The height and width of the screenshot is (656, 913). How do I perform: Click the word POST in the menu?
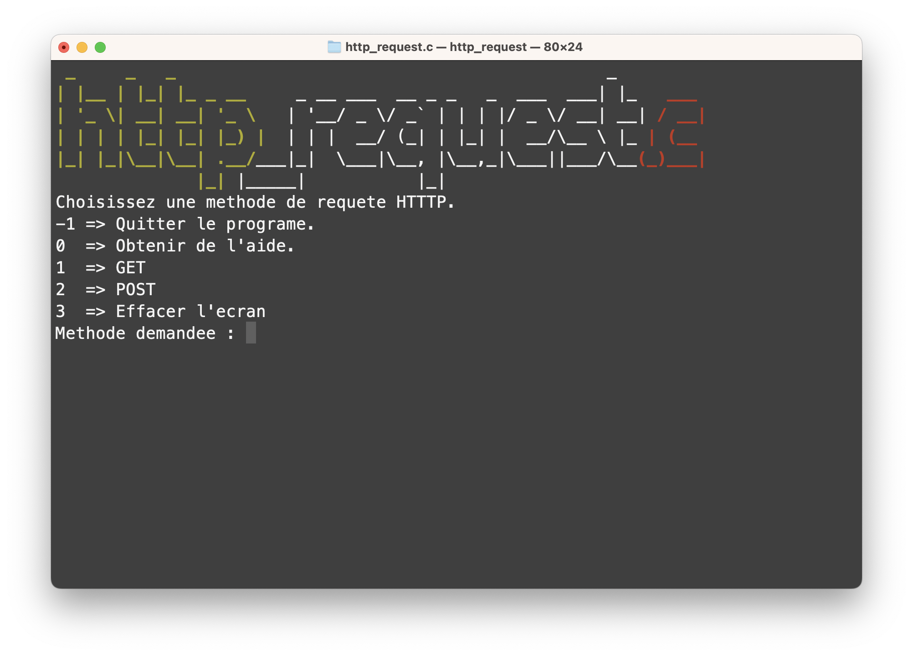tap(135, 290)
